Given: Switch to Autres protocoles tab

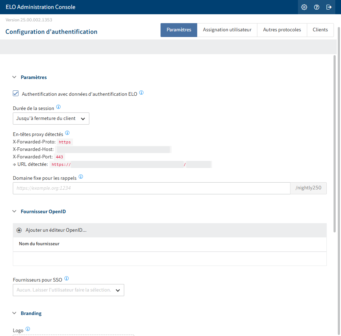Looking at the screenshot, I should click(282, 30).
